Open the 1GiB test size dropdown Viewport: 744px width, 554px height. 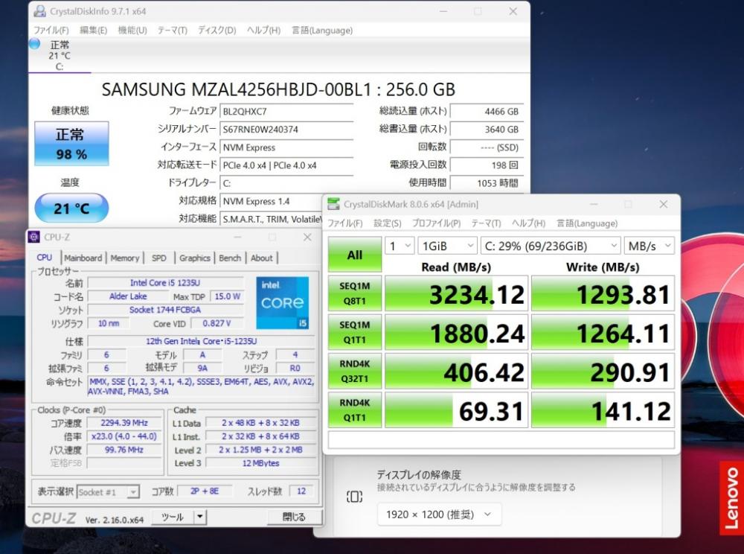[447, 246]
